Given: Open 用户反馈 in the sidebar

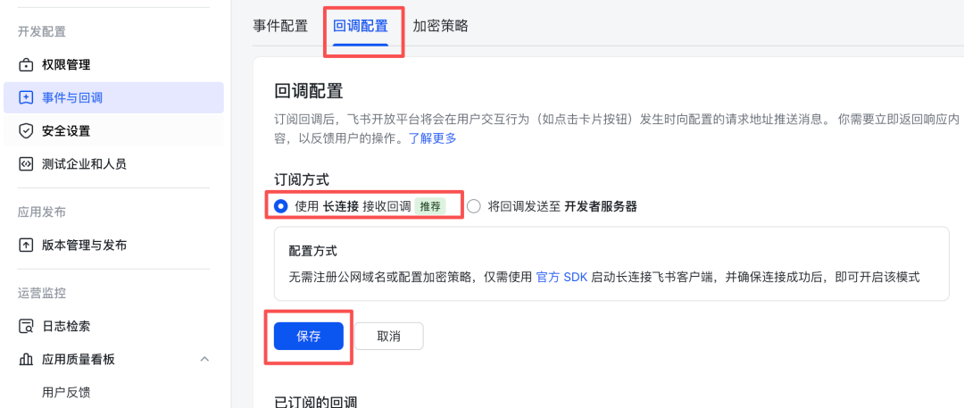Looking at the screenshot, I should pyautogui.click(x=66, y=392).
